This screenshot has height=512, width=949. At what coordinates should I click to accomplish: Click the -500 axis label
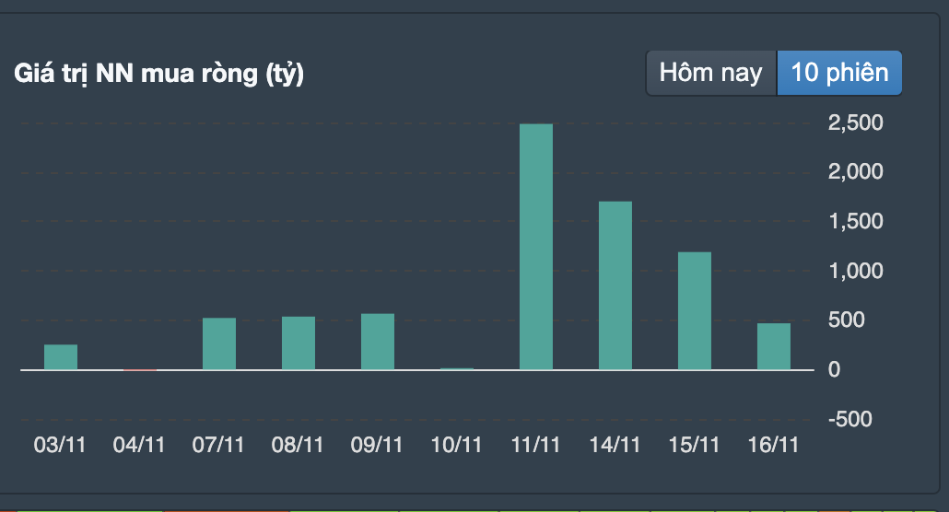click(x=849, y=419)
